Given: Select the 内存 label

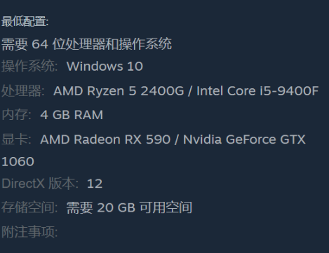Looking at the screenshot, I should [x=16, y=115].
